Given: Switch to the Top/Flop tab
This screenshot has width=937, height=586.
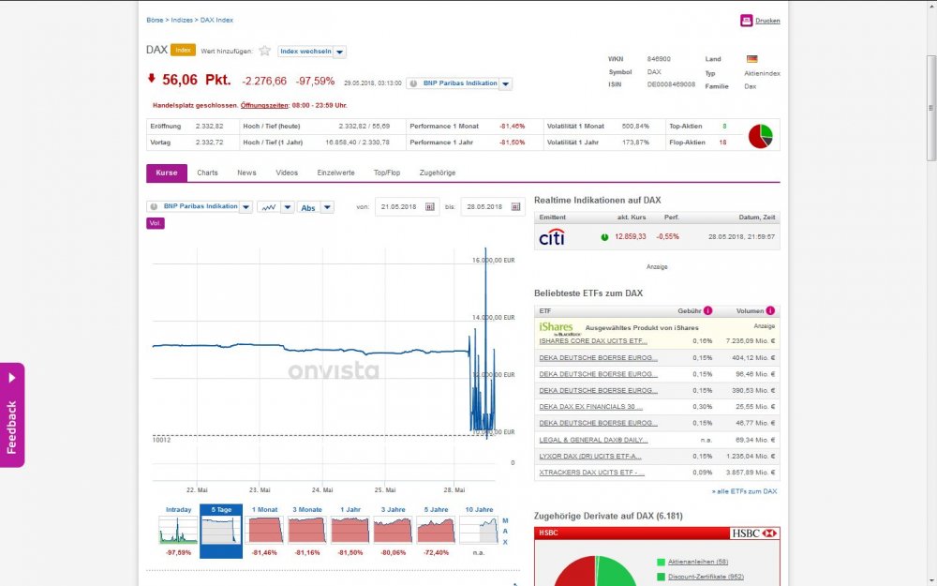Looking at the screenshot, I should pyautogui.click(x=387, y=173).
